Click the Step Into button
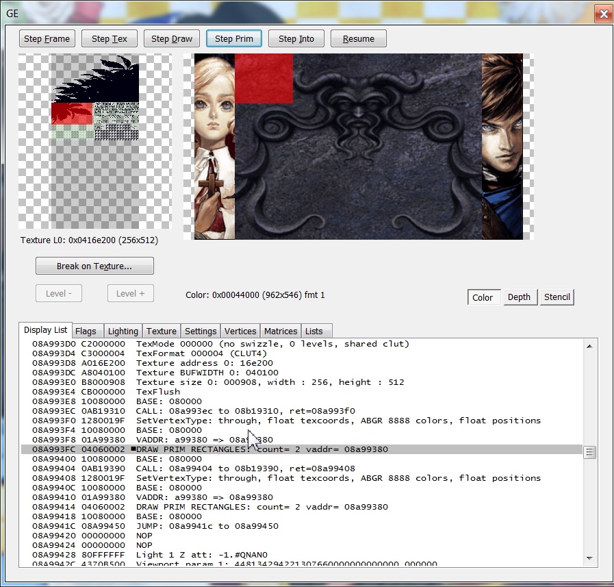614x587 pixels. (296, 38)
